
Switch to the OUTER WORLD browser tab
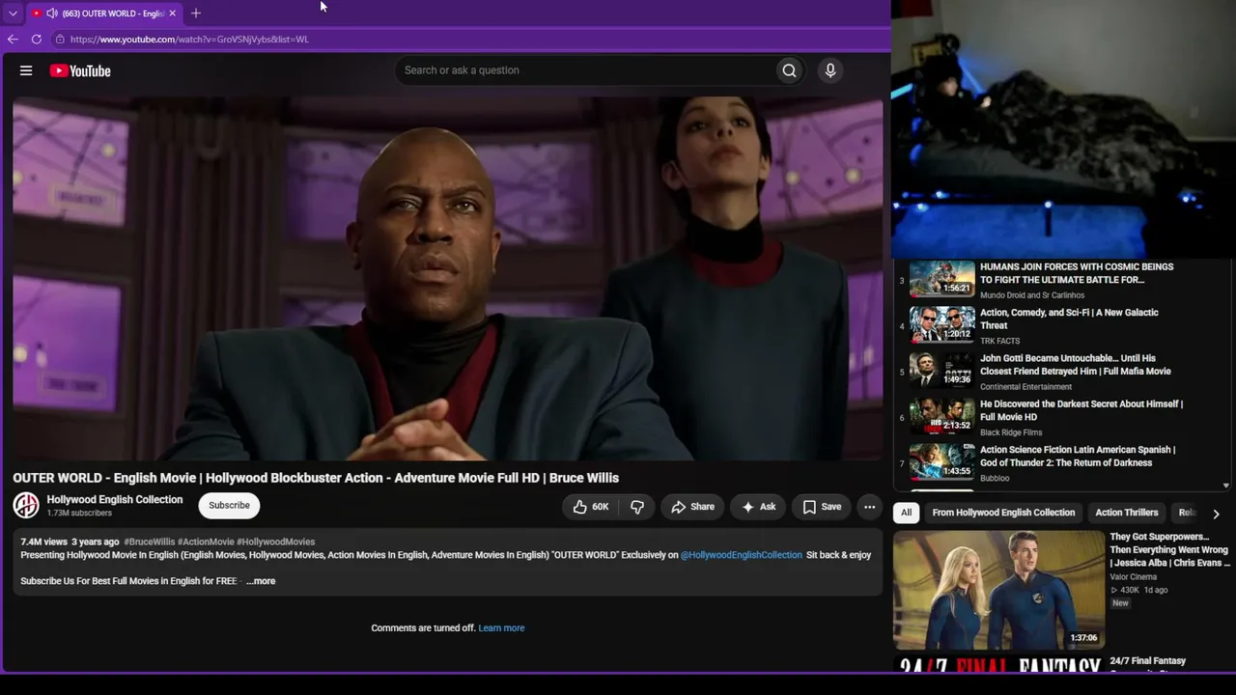click(103, 14)
